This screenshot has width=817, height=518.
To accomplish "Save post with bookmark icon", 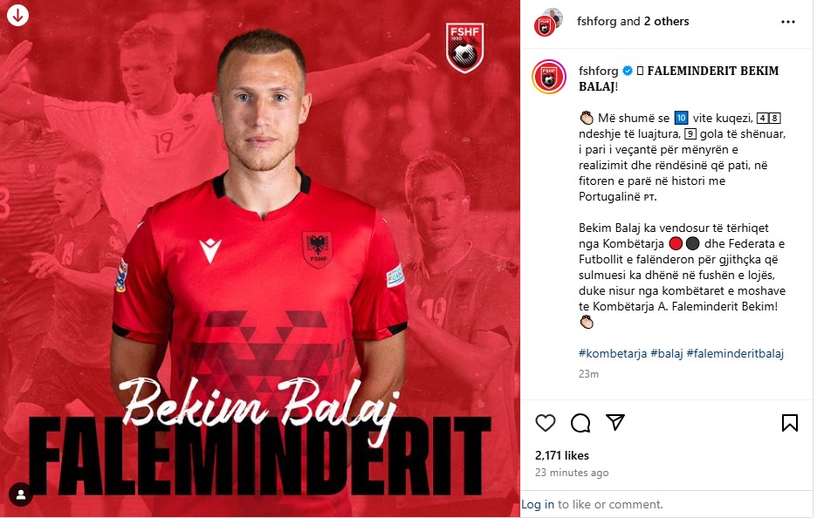I will 789,423.
